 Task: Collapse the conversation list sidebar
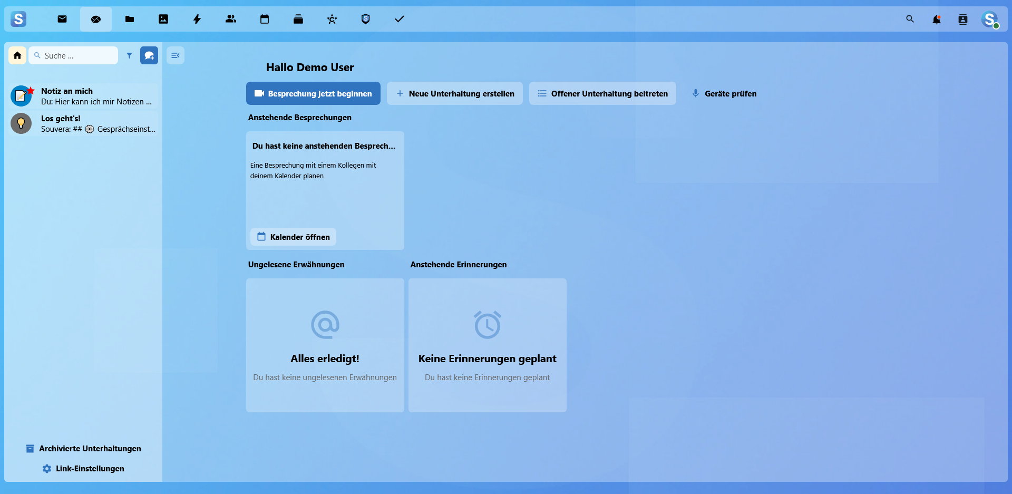[x=176, y=55]
